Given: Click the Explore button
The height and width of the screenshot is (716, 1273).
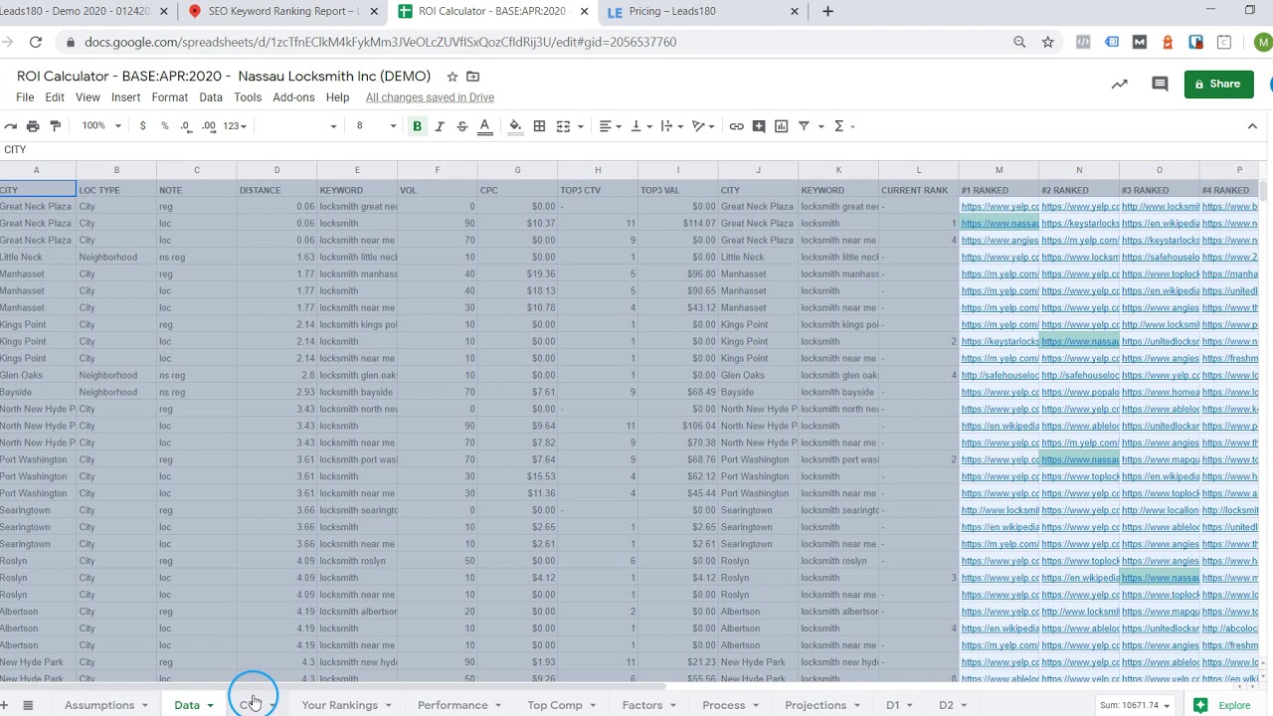Looking at the screenshot, I should pos(1224,706).
